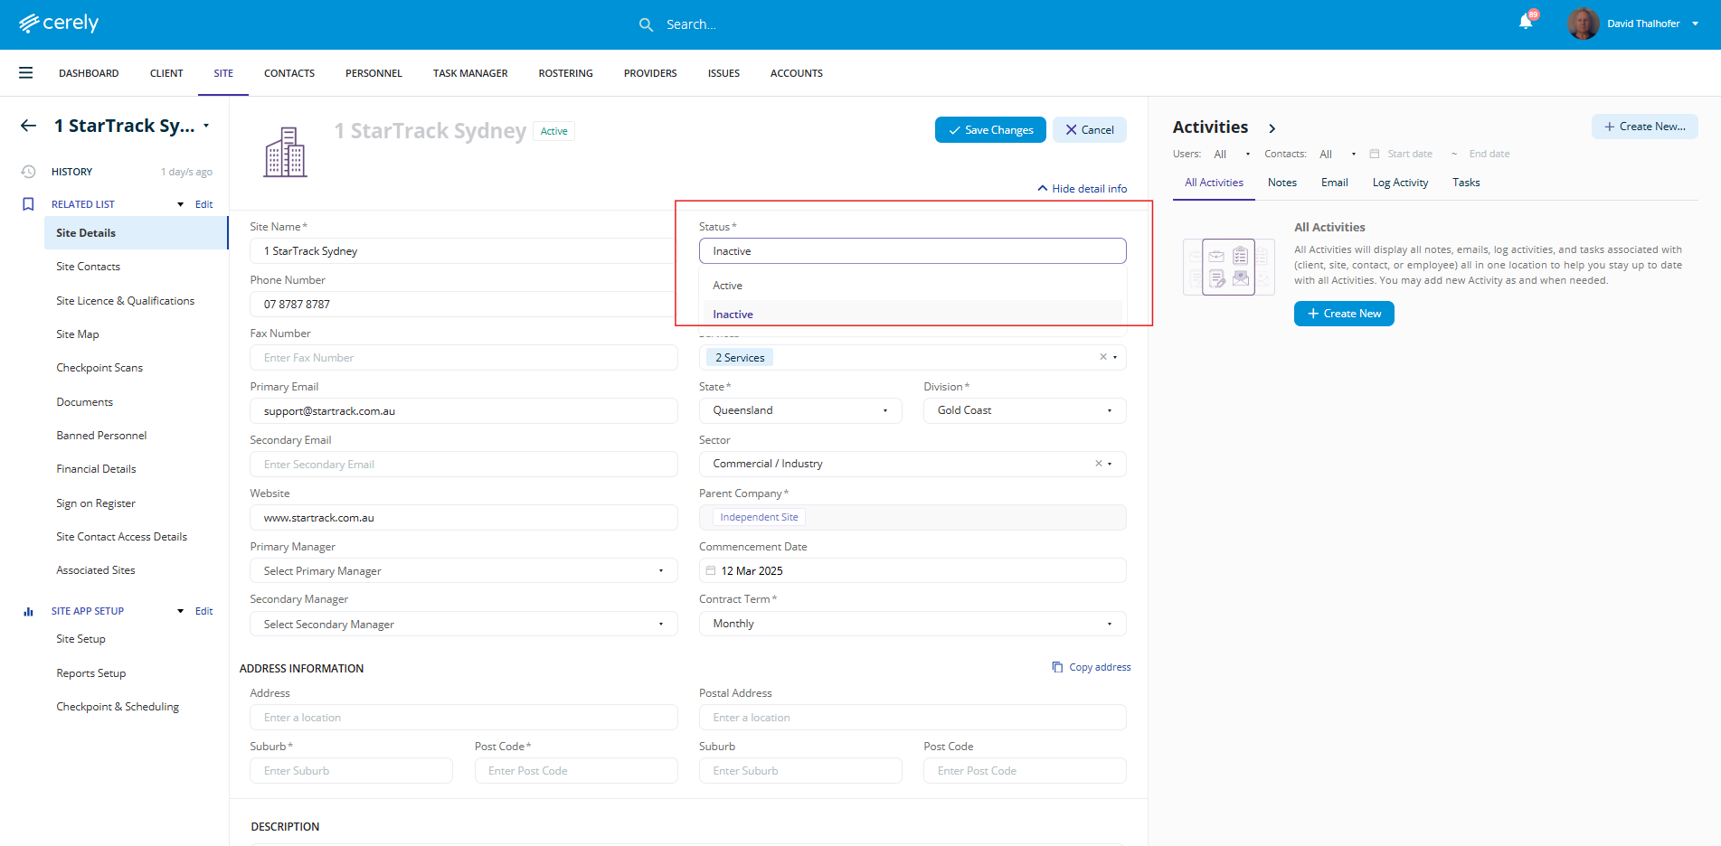The image size is (1721, 846).
Task: Click the Save Changes button
Action: click(x=990, y=130)
